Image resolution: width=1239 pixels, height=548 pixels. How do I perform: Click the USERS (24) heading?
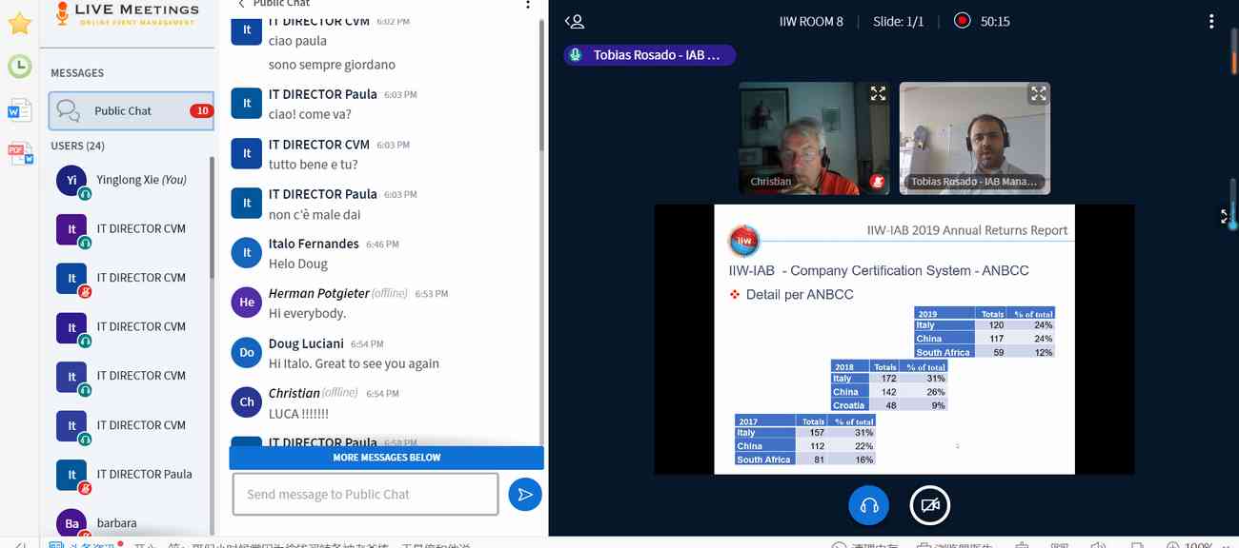[77, 146]
